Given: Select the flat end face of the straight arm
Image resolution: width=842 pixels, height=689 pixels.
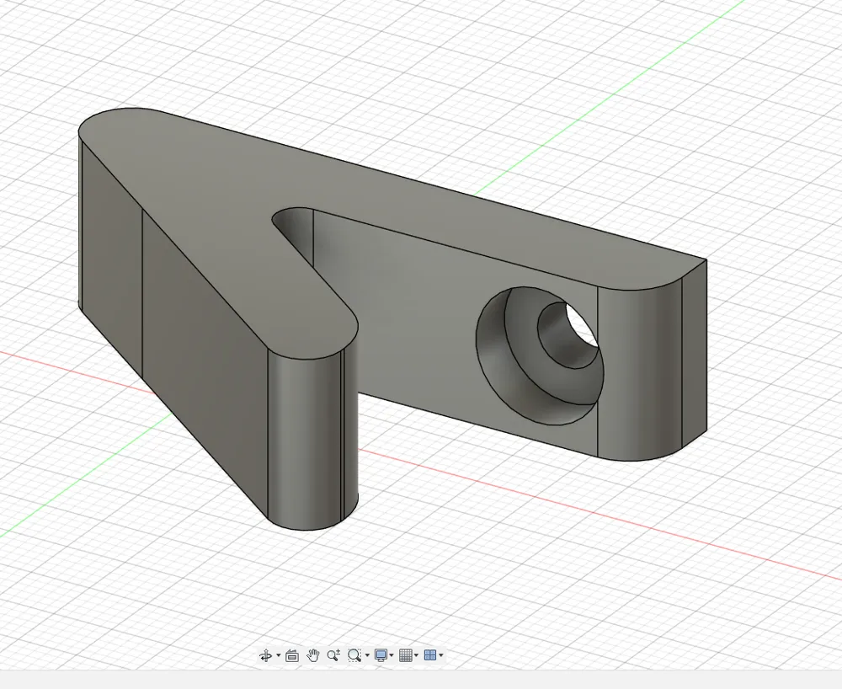Looking at the screenshot, I should tap(695, 355).
